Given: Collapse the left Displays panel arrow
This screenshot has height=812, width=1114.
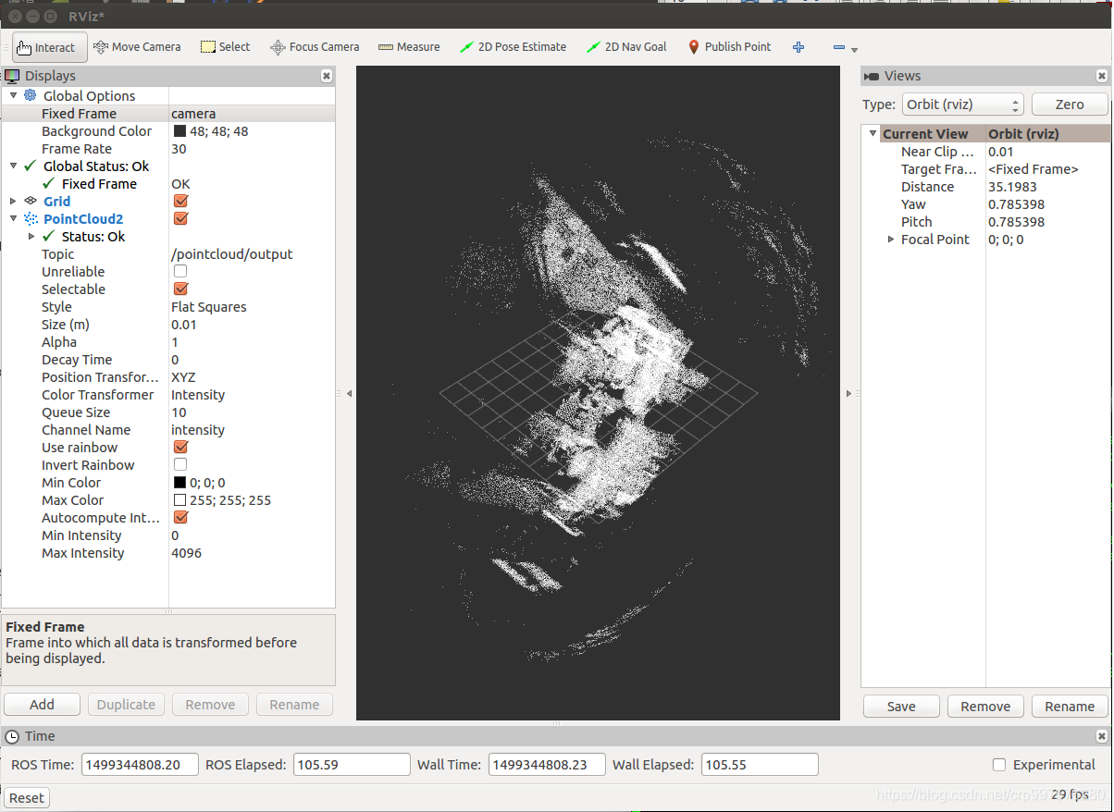Looking at the screenshot, I should [349, 394].
